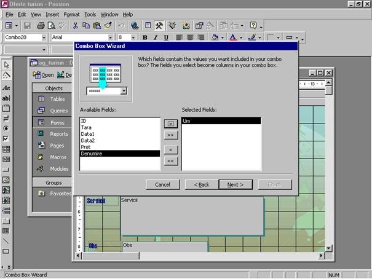The image size is (372, 279).
Task: Toggle Underline formatting button
Action: click(165, 37)
